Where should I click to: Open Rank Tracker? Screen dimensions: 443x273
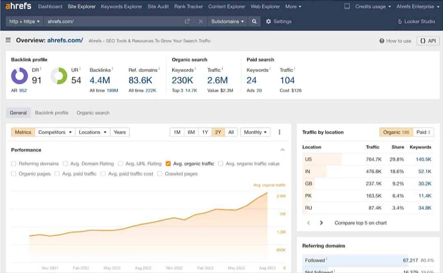pyautogui.click(x=189, y=6)
